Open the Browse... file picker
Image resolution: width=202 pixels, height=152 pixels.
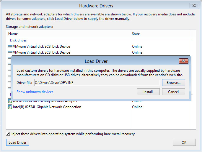click(x=173, y=82)
